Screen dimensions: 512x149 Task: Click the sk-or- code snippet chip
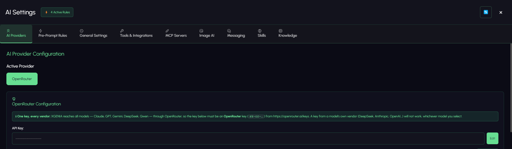coord(256,116)
